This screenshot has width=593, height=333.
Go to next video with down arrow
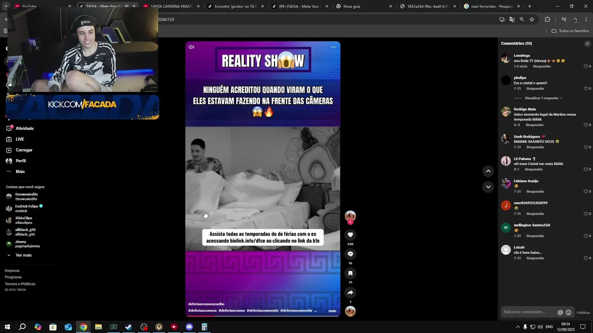point(488,187)
